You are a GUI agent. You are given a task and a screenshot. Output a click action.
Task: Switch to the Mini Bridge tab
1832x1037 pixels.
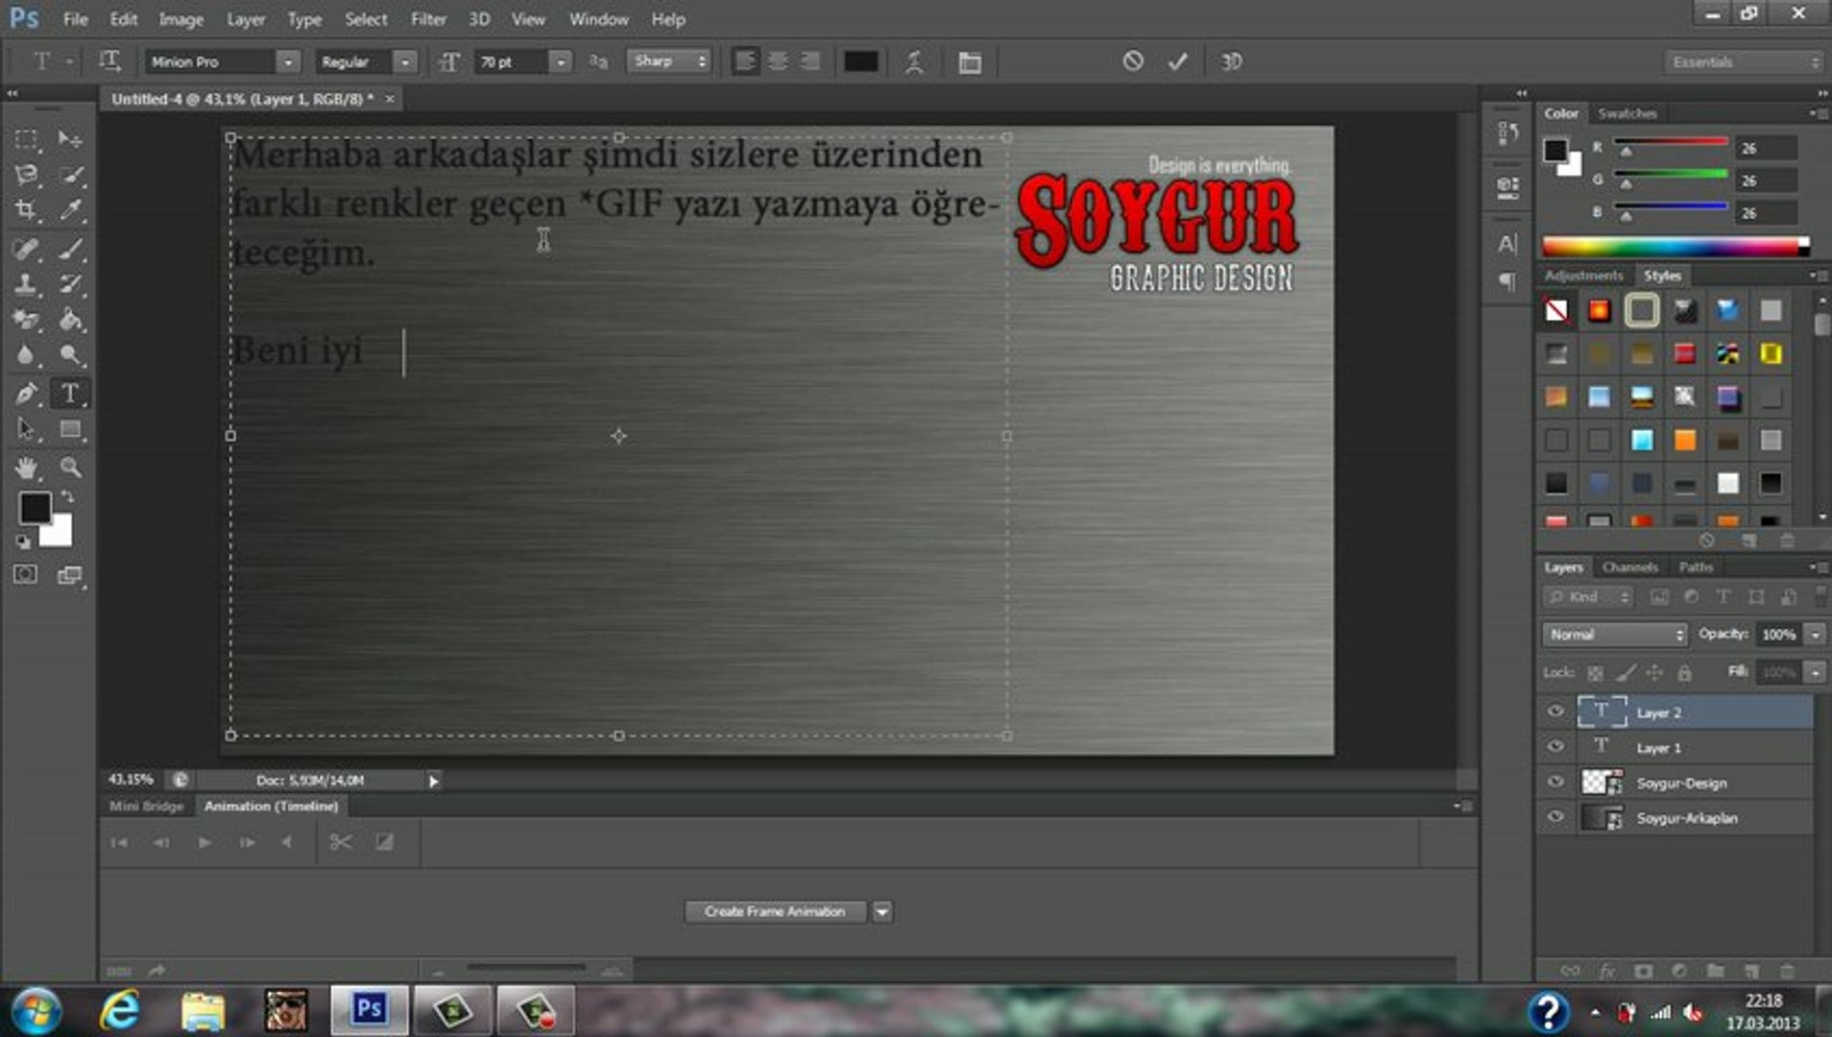146,807
